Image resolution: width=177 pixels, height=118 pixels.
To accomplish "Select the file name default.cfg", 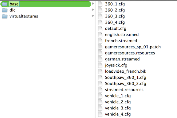I will coord(116,29).
